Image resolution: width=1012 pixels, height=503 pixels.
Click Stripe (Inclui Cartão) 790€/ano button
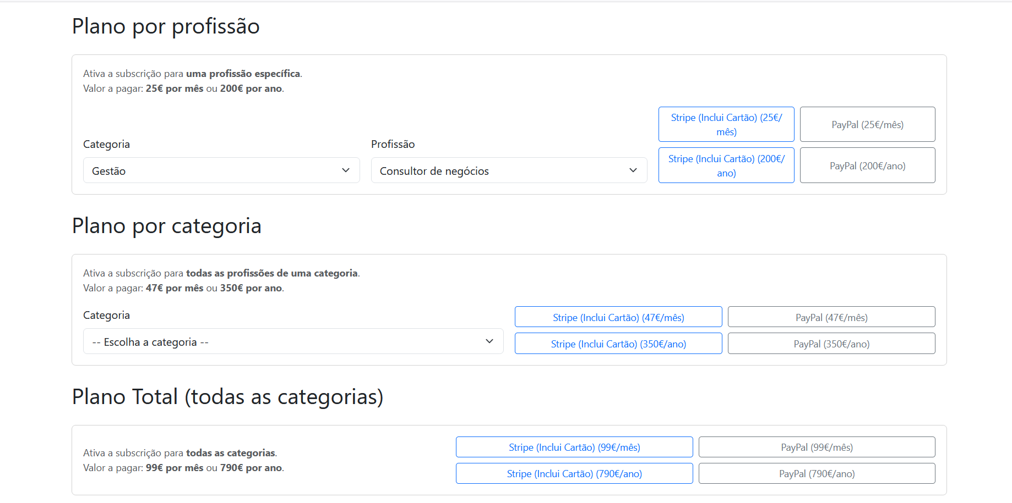click(574, 473)
